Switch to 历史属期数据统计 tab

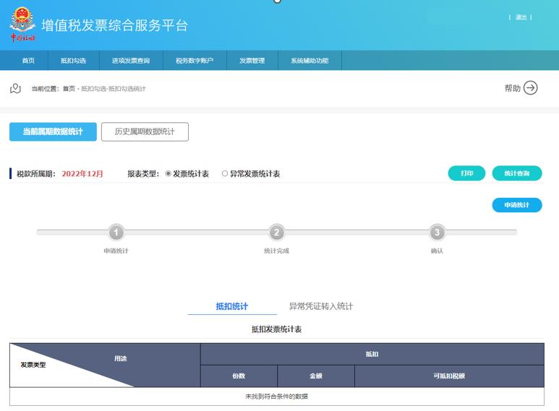point(145,131)
